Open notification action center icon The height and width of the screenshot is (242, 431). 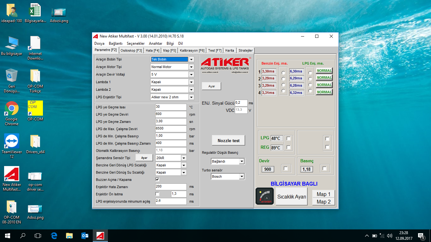pos(421,235)
